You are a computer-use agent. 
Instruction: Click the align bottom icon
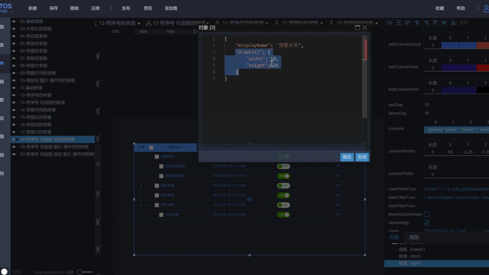coord(454,23)
